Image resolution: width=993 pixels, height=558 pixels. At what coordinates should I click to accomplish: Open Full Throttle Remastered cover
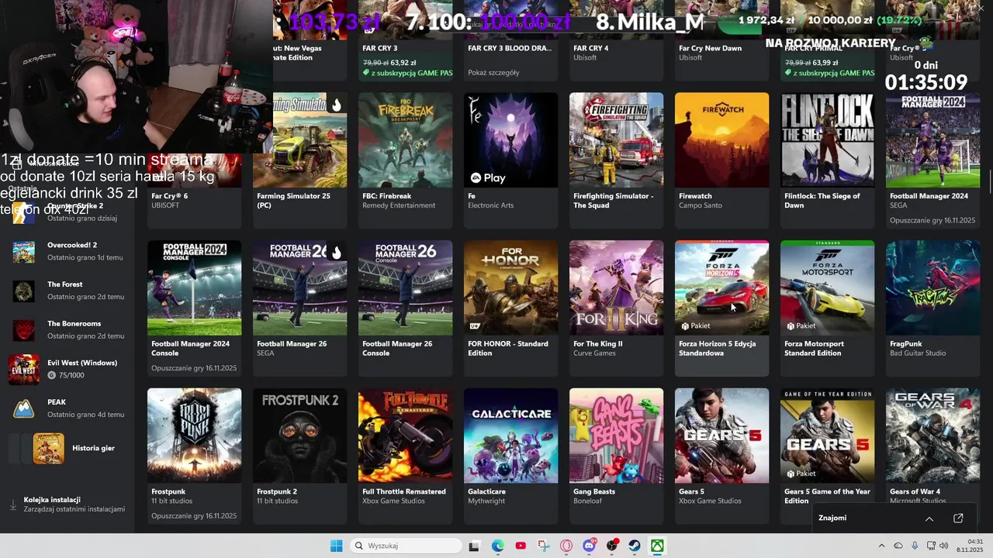point(405,436)
